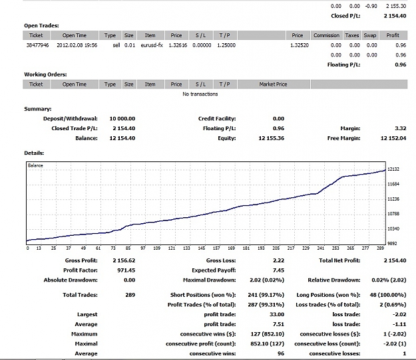Click the Open Trades heading

(41, 26)
